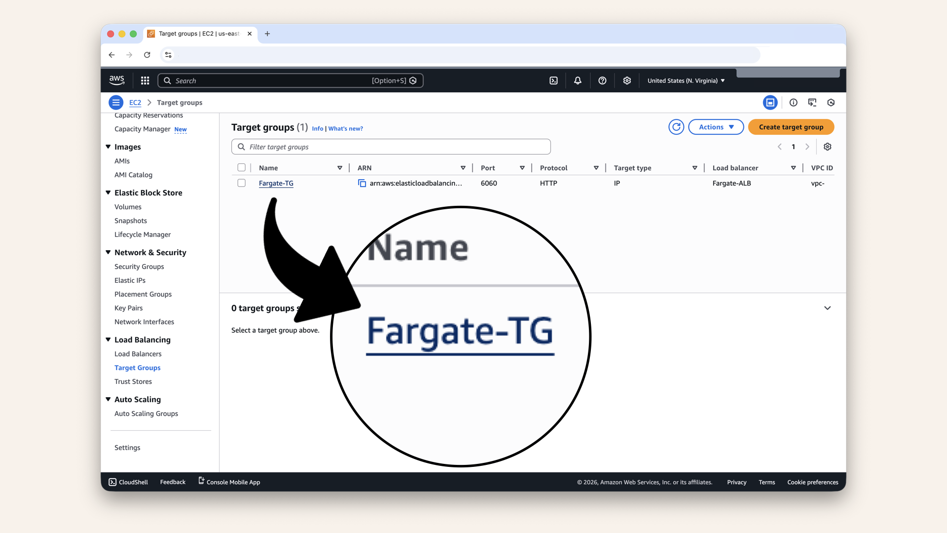Screen dimensions: 947x533
Task: Open the Security Groups sidebar item
Action: coord(139,266)
